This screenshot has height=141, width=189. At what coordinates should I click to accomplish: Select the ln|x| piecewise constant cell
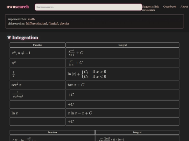122,74
